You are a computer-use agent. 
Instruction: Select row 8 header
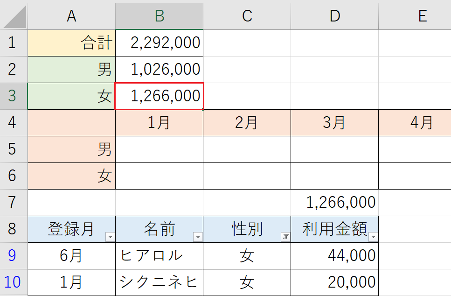pyautogui.click(x=14, y=229)
